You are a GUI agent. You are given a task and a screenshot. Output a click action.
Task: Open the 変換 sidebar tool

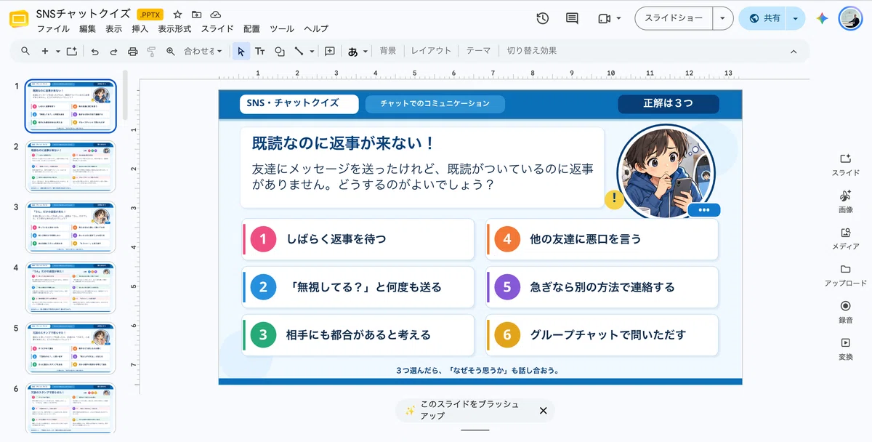coord(845,348)
